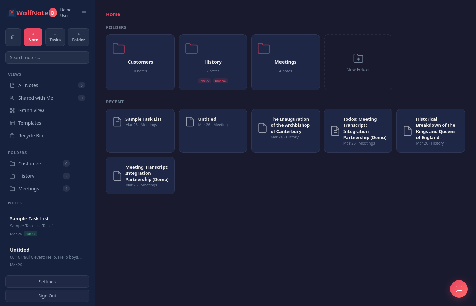
Task: Click Todos Meeting Transcript note icon
Action: pyautogui.click(x=335, y=131)
